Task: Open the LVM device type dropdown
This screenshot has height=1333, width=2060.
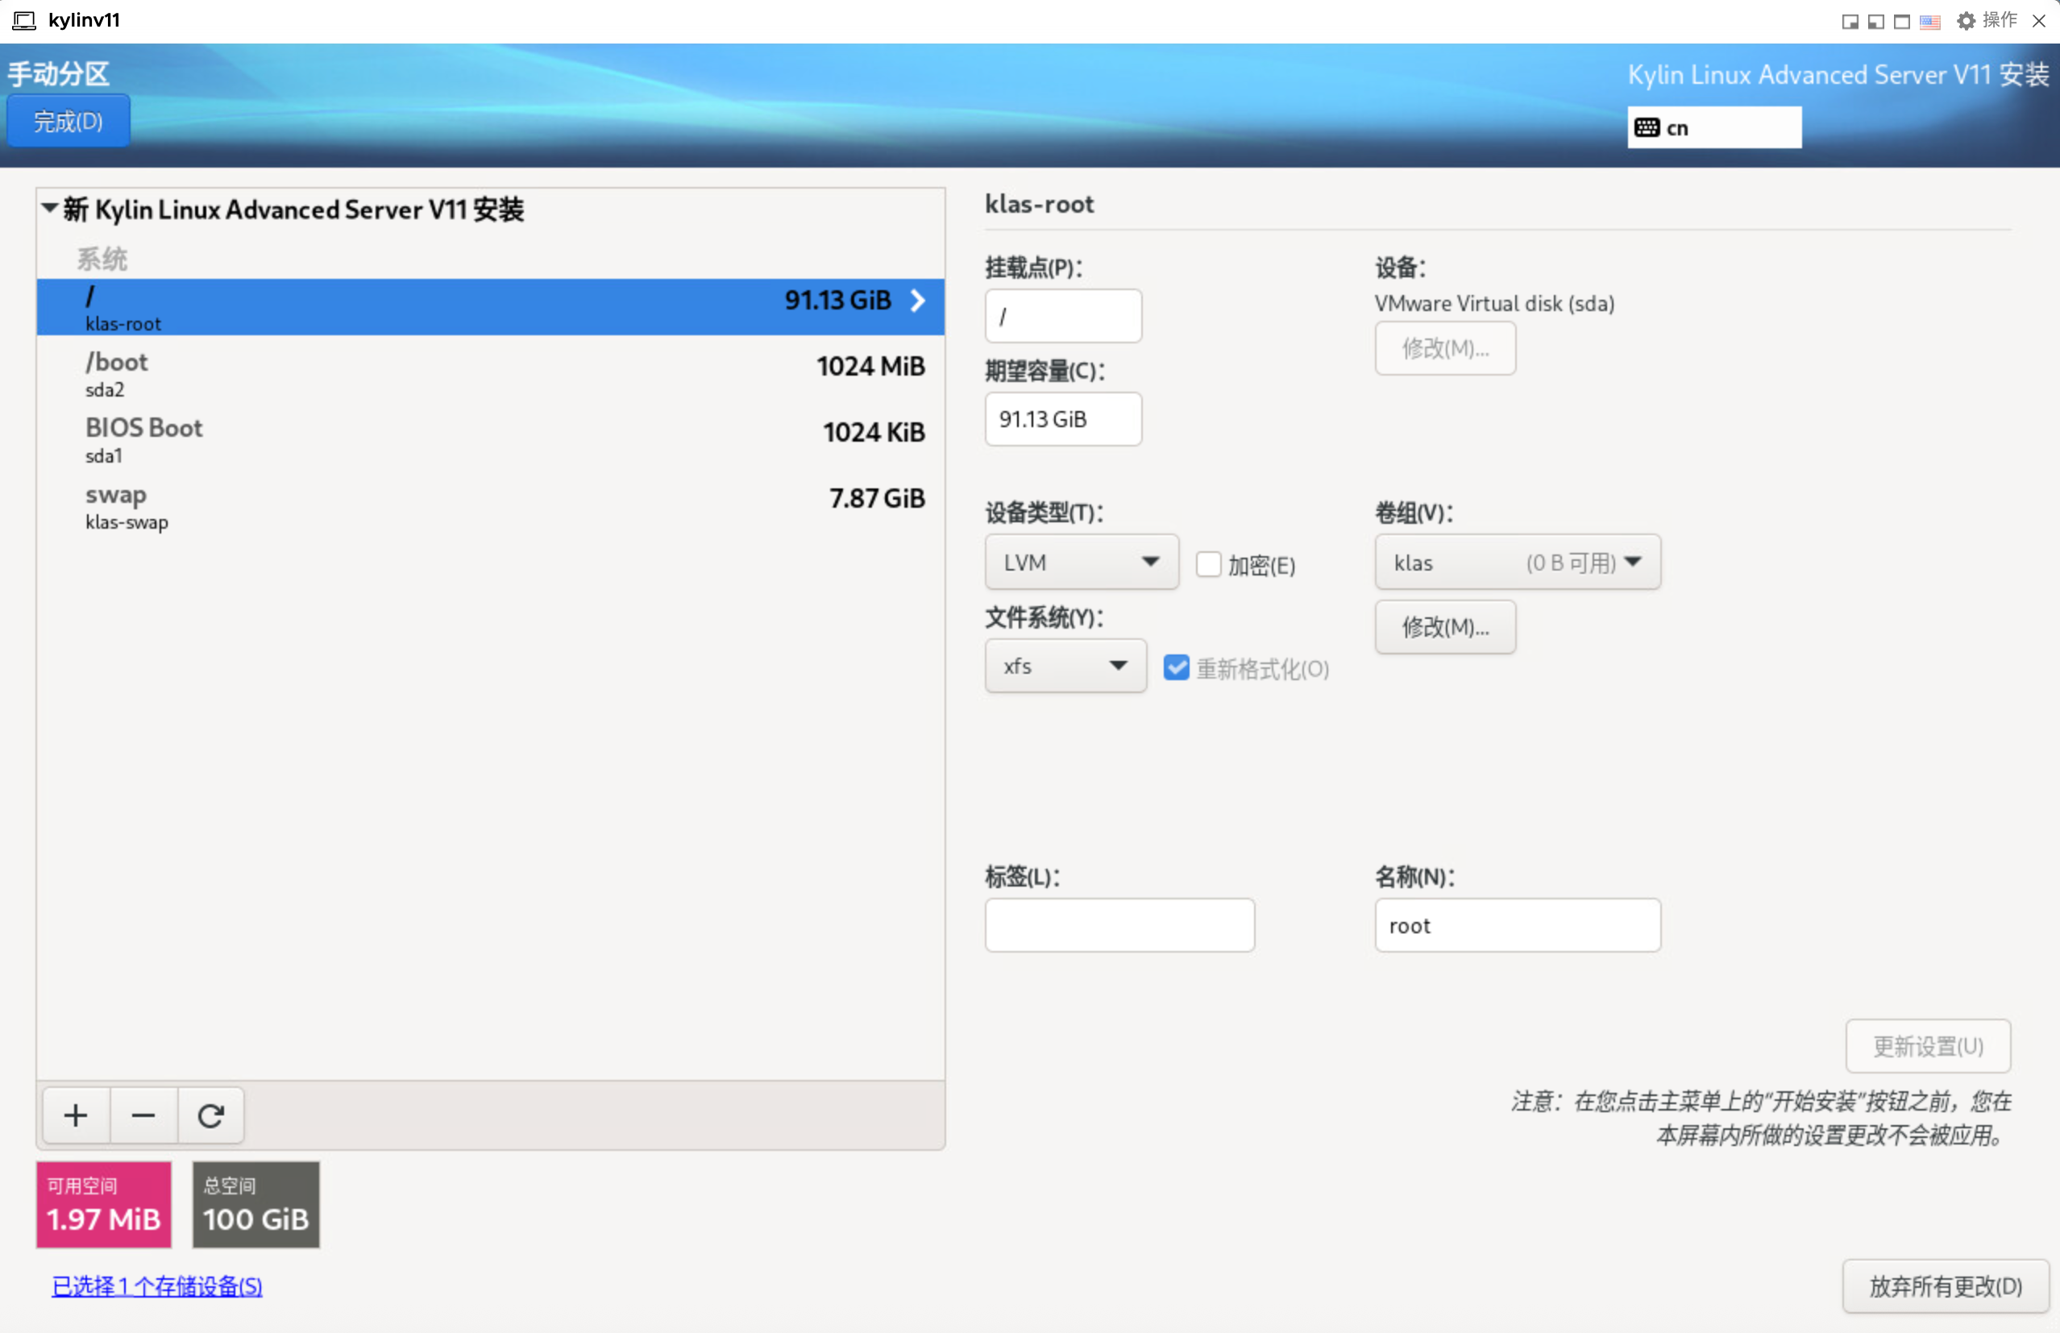Action: coord(1081,562)
